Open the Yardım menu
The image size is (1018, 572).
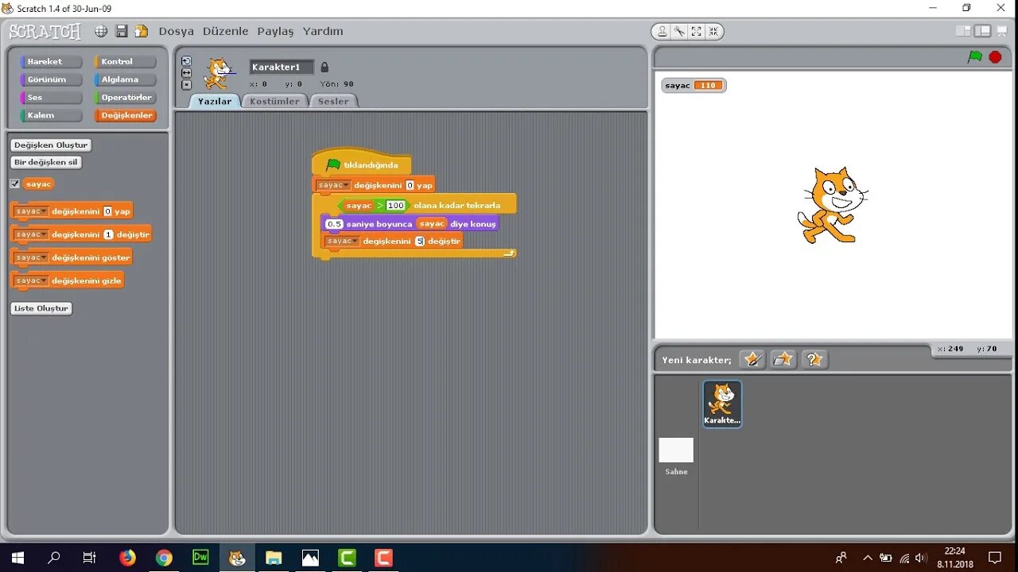323,31
